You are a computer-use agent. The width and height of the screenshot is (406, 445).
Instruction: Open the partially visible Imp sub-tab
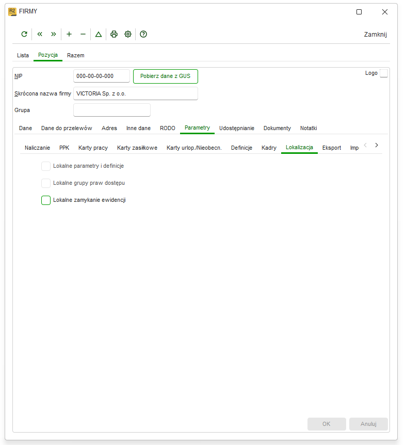354,148
